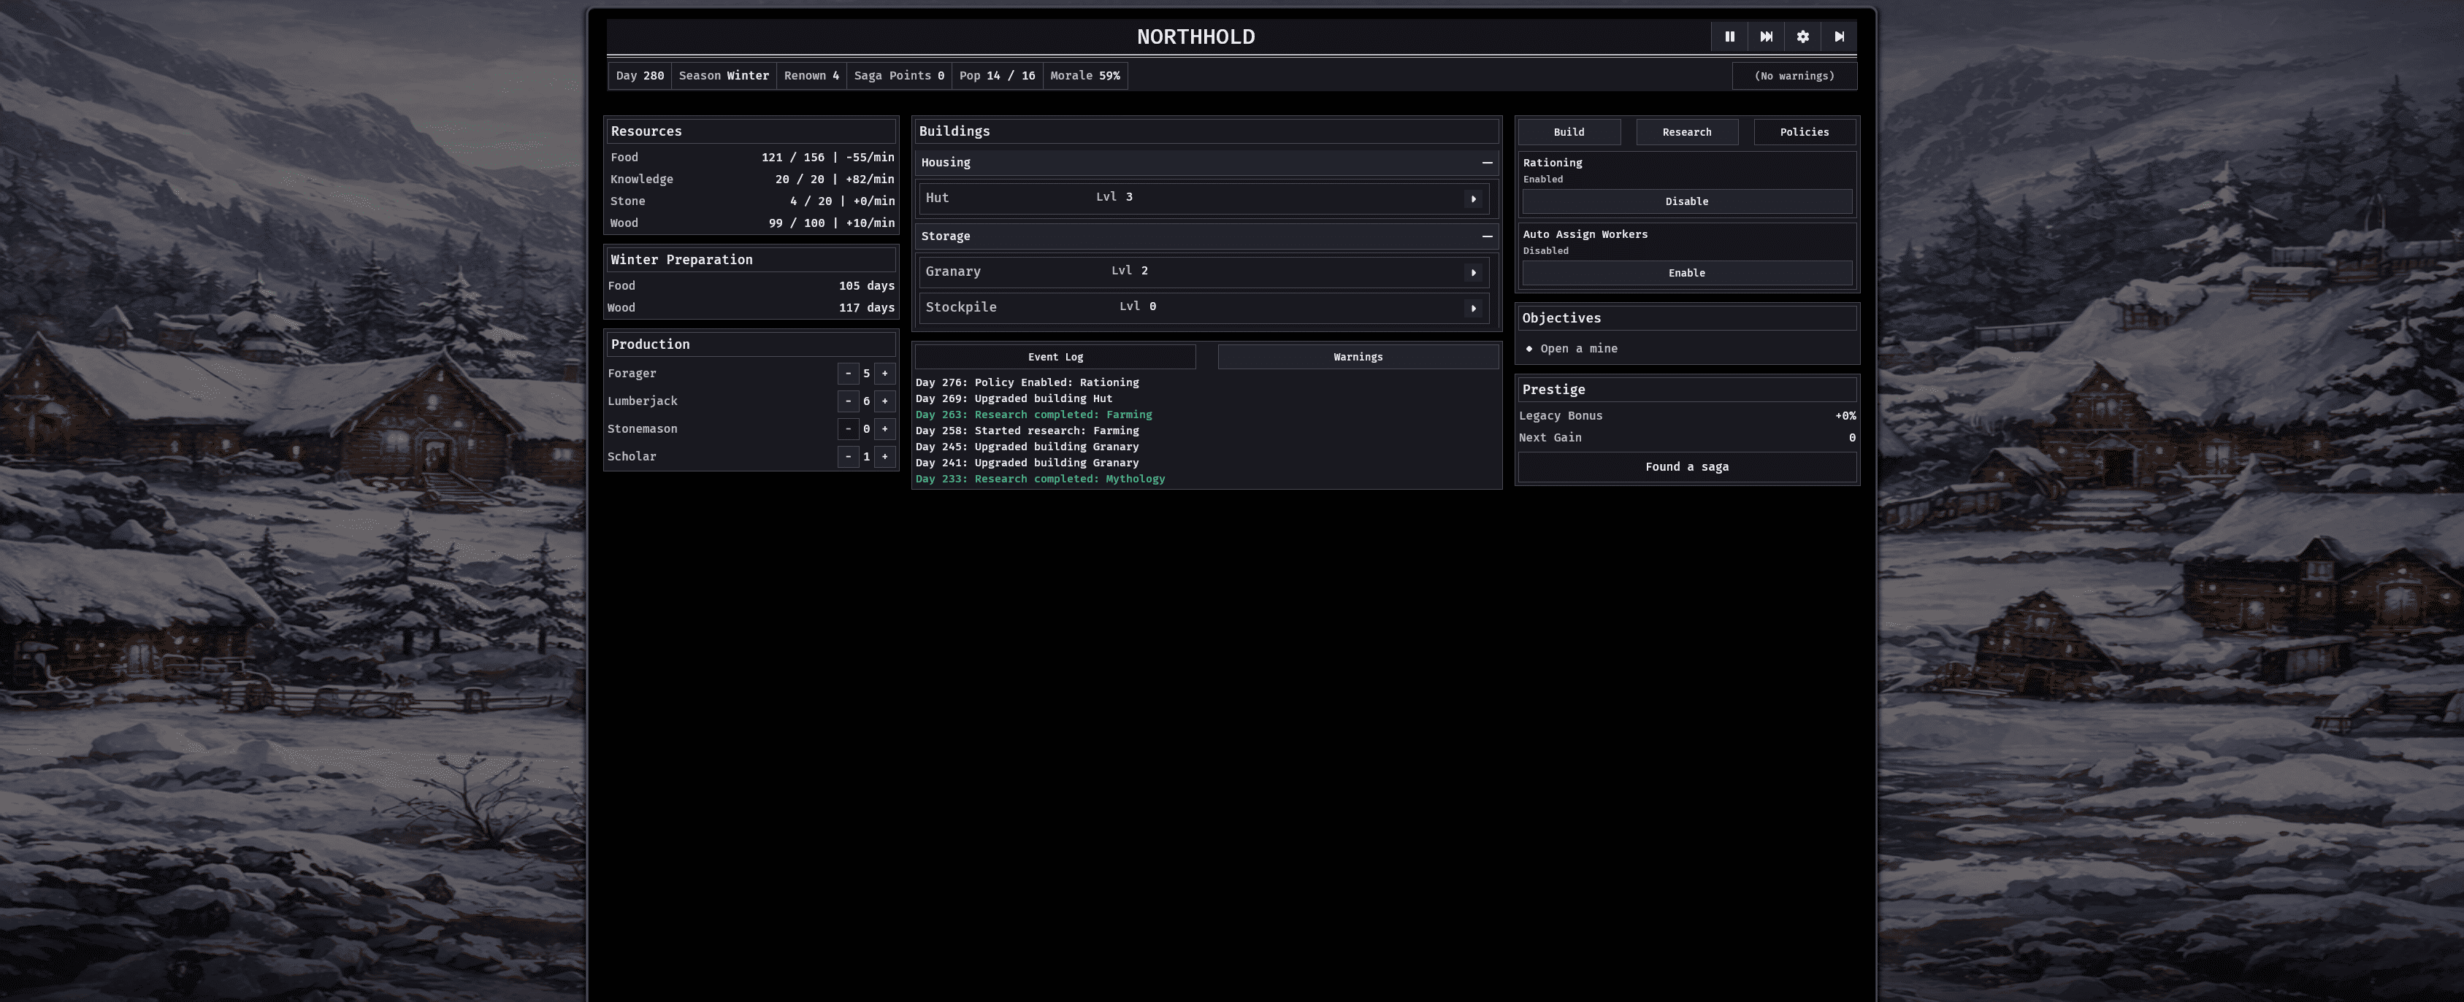This screenshot has width=2464, height=1002.
Task: Expand the Stockpile building arrow
Action: click(x=1473, y=308)
